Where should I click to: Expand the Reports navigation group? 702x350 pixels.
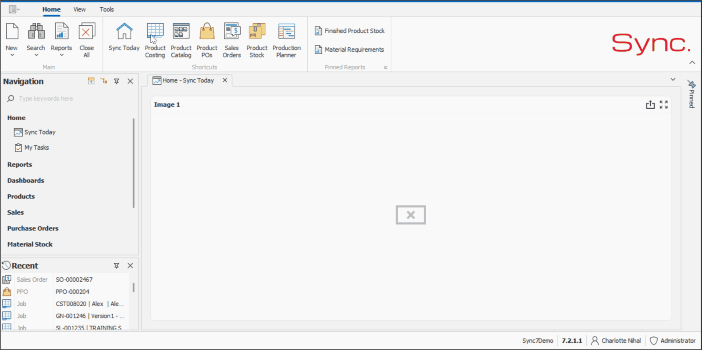(20, 165)
